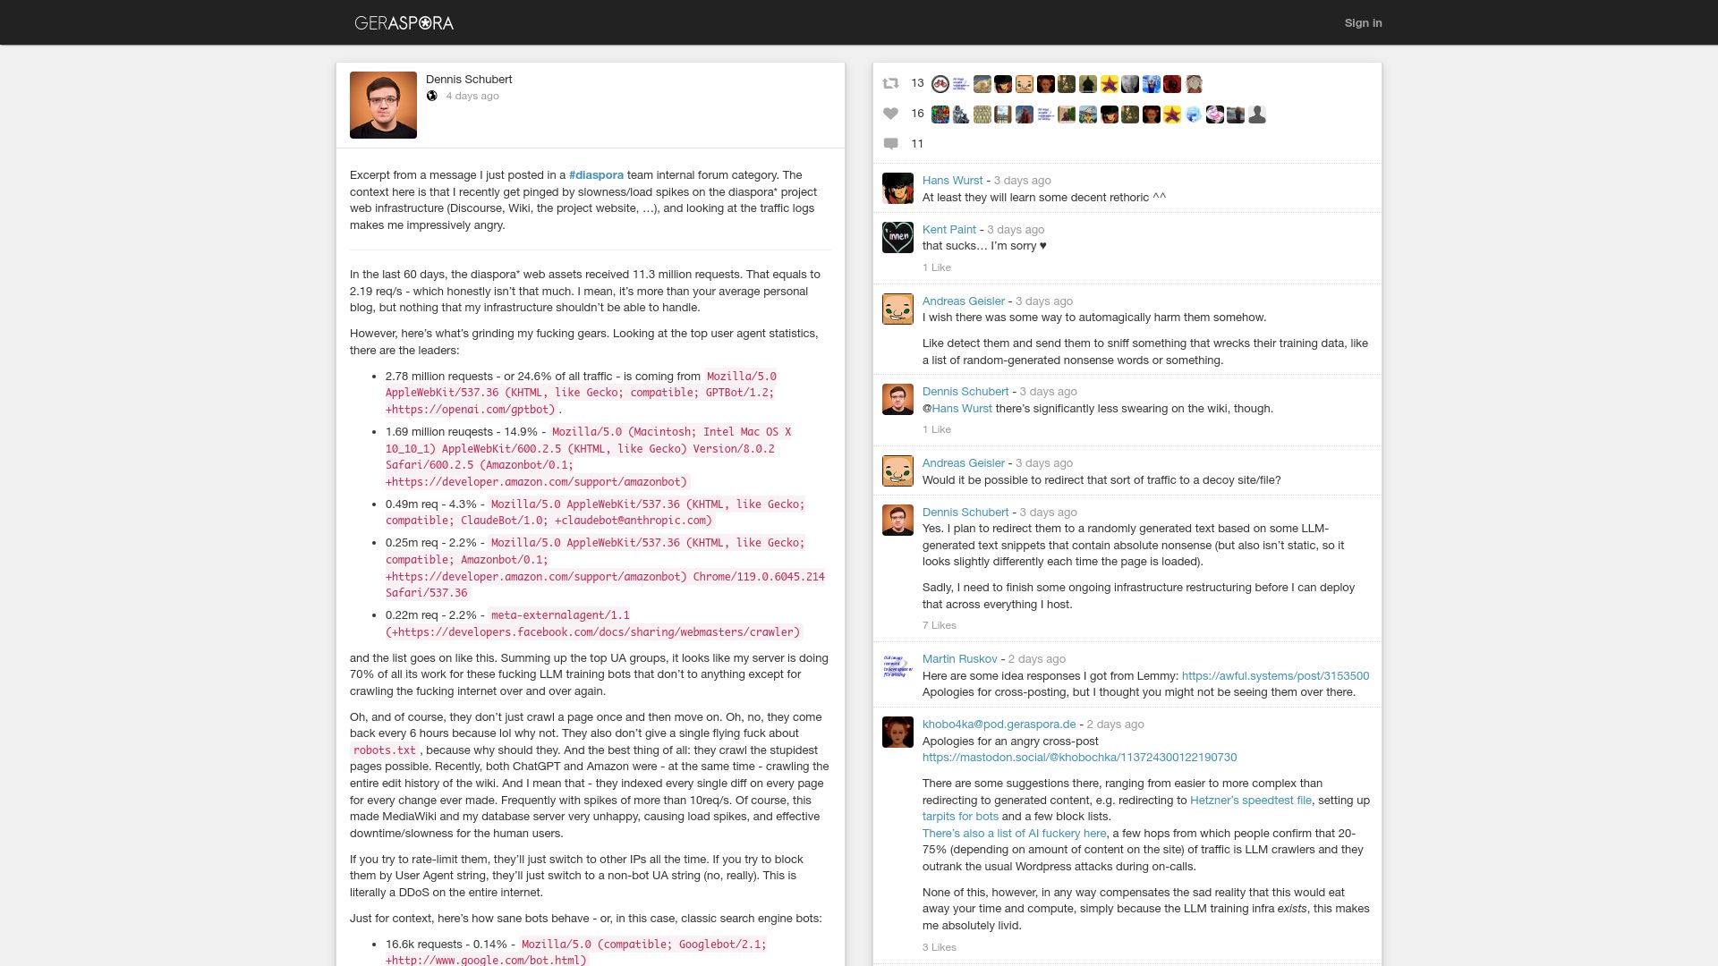1718x966 pixels.
Task: Click the comment bubble icon next to 11
Action: point(890,144)
